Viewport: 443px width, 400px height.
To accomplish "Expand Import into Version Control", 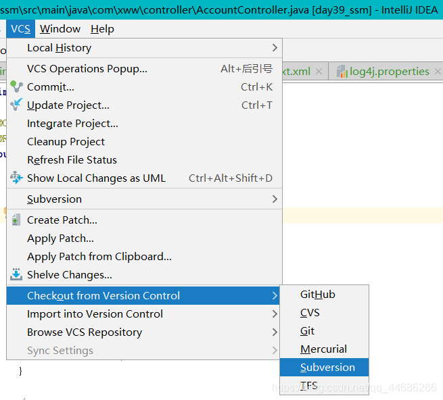I will coord(143,314).
